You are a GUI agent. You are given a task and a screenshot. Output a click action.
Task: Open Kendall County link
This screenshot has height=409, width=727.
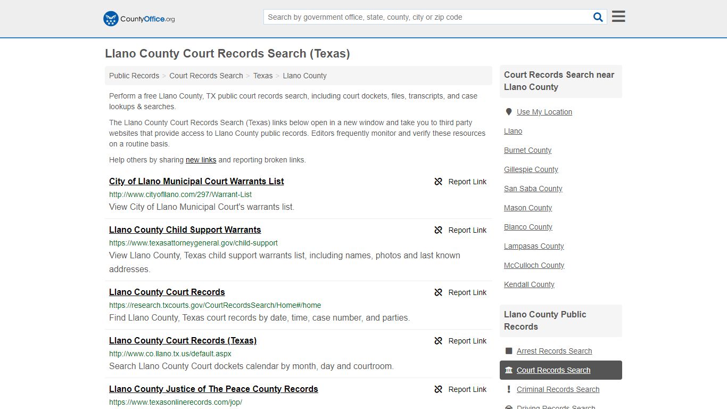point(529,284)
